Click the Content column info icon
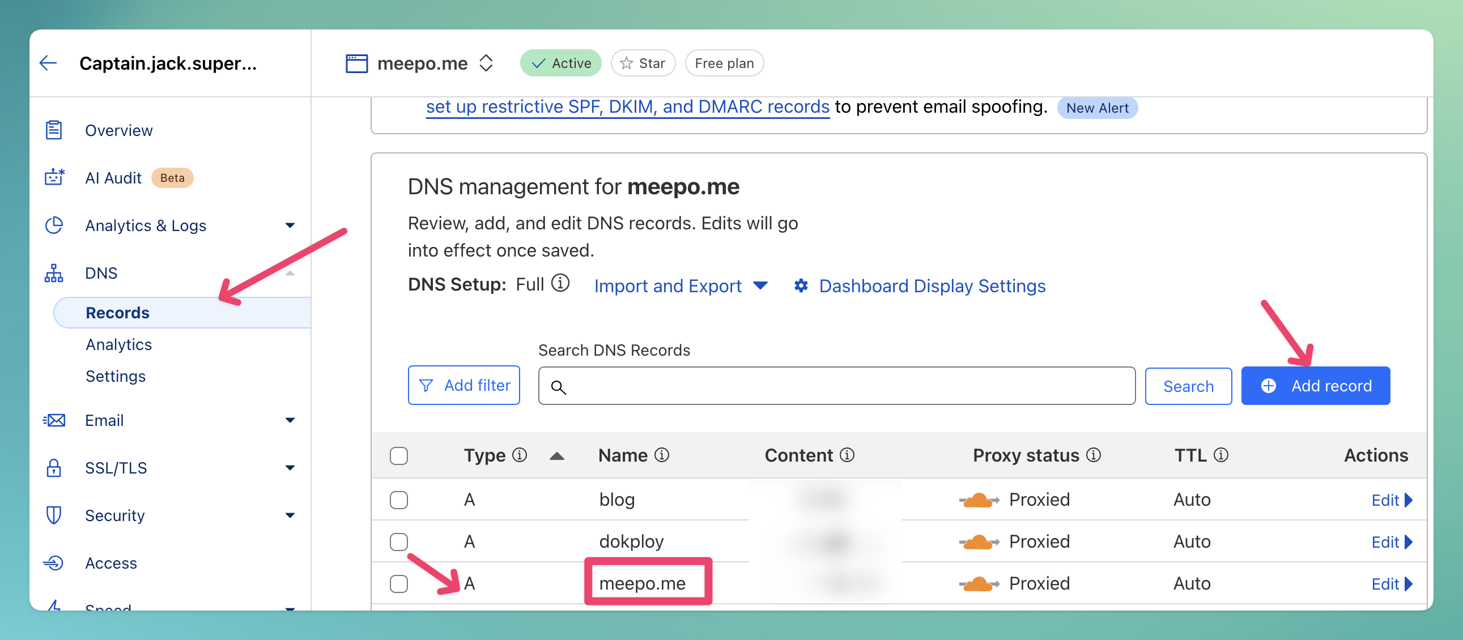 847,455
